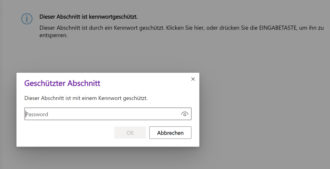Image resolution: width=330 pixels, height=169 pixels.
Task: Click into the Password input field
Action: click(103, 114)
